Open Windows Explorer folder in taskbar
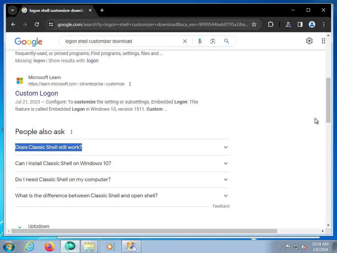 [90, 246]
